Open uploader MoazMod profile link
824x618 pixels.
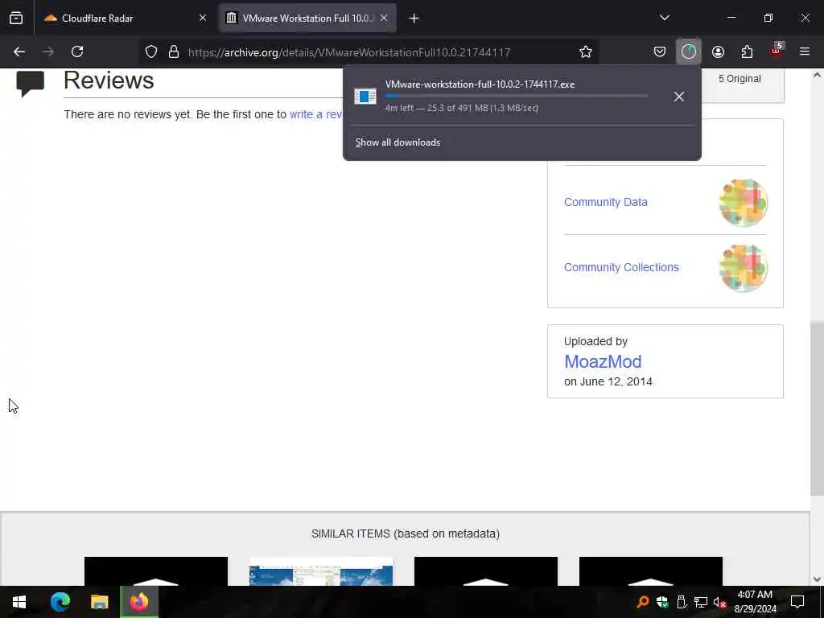click(603, 361)
